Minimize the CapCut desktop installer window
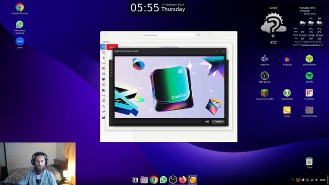 (216, 51)
